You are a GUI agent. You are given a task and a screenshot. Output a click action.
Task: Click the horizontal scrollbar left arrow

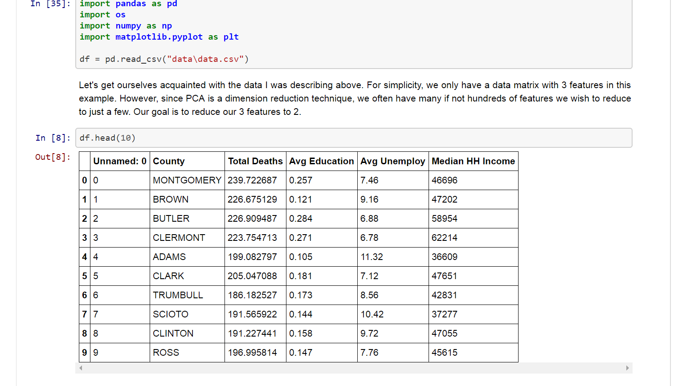(81, 368)
